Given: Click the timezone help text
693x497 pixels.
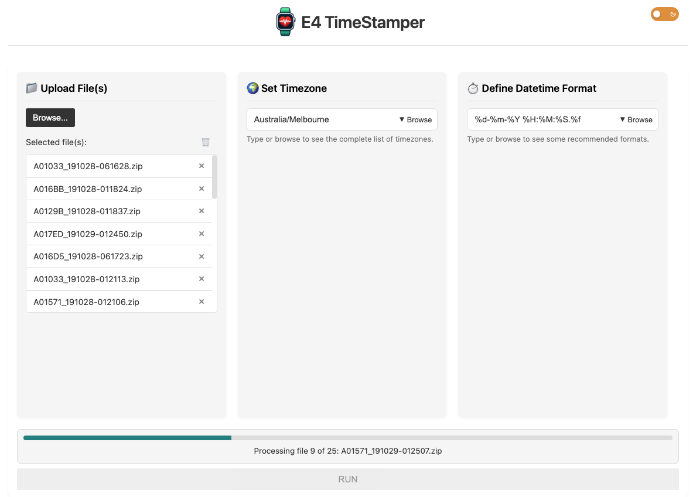Looking at the screenshot, I should (340, 139).
